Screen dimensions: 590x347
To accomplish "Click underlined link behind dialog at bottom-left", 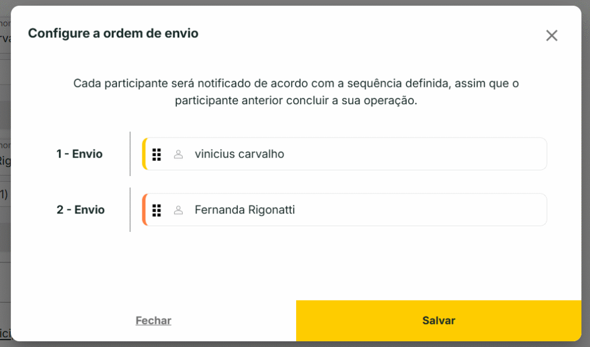I will 5,333.
